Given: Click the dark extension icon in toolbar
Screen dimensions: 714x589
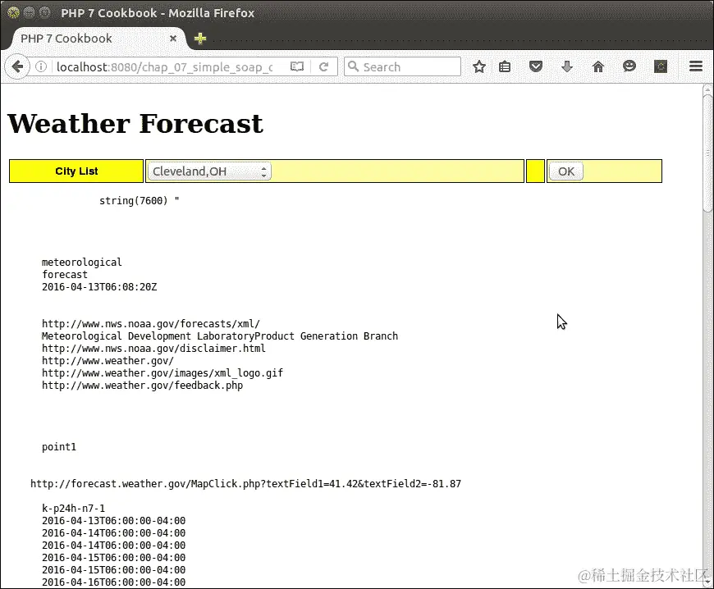Looking at the screenshot, I should (x=661, y=67).
